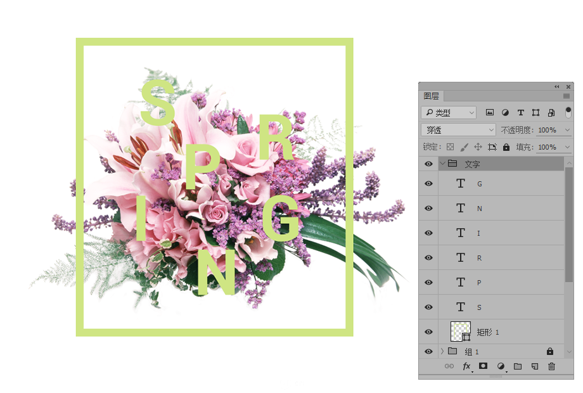Select the 图层 panel tab
583x393 pixels.
pyautogui.click(x=432, y=96)
